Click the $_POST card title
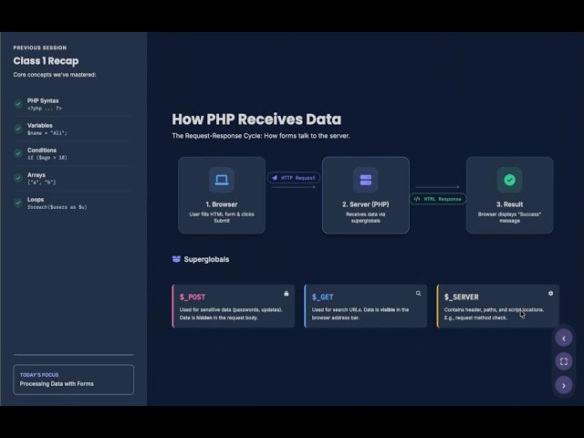The width and height of the screenshot is (584, 438). (x=193, y=297)
